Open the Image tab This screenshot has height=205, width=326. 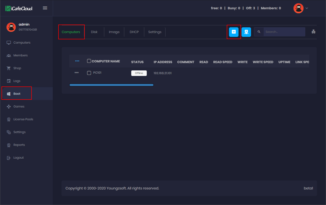pyautogui.click(x=114, y=32)
